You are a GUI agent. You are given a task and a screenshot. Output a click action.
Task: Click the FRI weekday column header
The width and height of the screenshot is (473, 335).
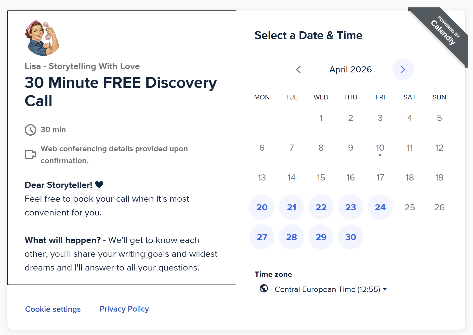tap(380, 97)
